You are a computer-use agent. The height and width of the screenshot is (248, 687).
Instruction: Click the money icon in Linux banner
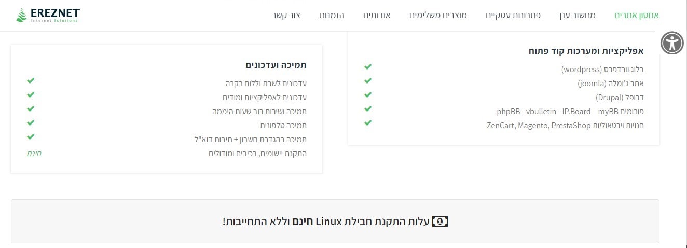click(x=439, y=222)
